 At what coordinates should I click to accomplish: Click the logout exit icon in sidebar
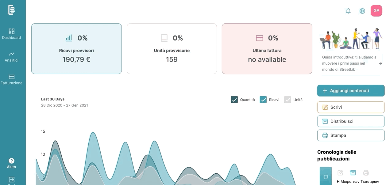[12, 179]
